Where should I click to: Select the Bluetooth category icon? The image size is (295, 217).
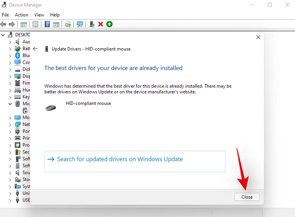point(18,55)
